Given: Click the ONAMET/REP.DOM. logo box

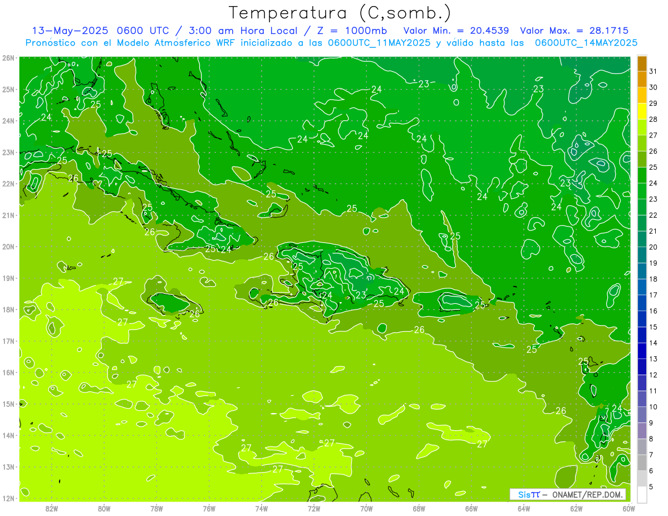Looking at the screenshot, I should click(568, 494).
